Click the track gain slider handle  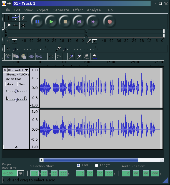(x=16, y=91)
